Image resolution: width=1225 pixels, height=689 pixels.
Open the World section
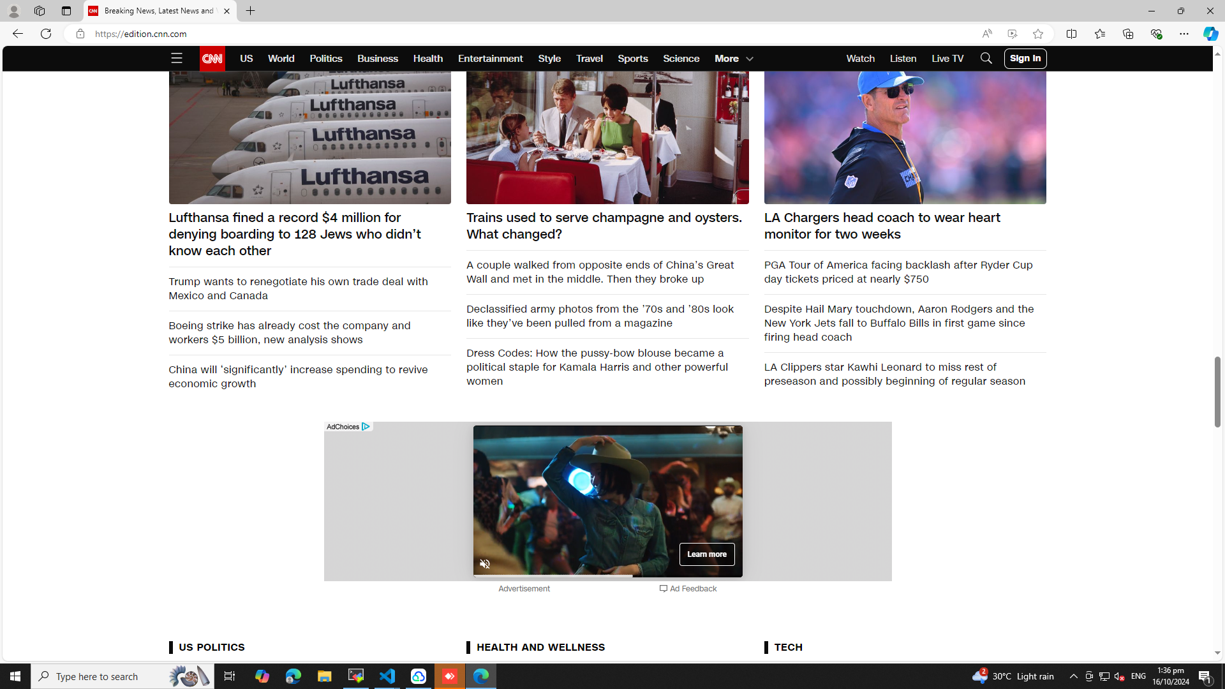[x=281, y=59]
